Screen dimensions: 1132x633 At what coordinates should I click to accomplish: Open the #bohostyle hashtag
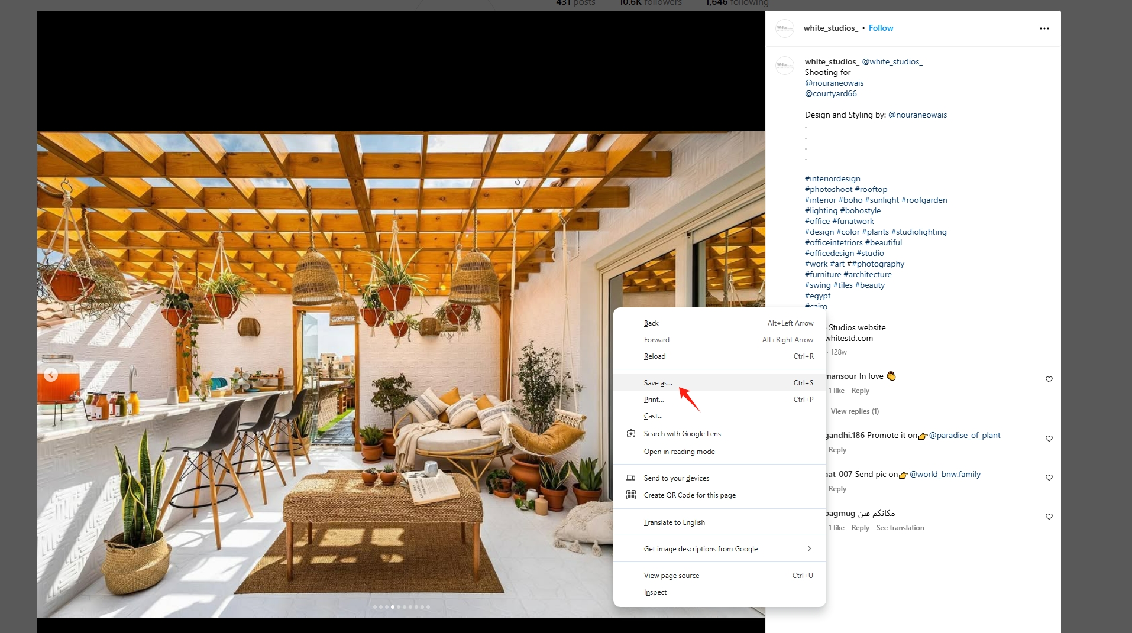tap(860, 210)
